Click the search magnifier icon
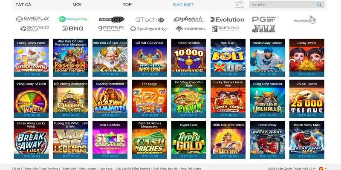 coord(319,5)
